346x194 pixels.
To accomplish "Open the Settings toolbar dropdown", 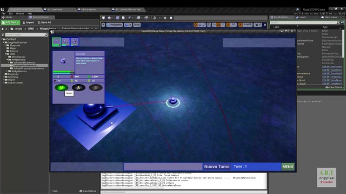I will (x=131, y=18).
